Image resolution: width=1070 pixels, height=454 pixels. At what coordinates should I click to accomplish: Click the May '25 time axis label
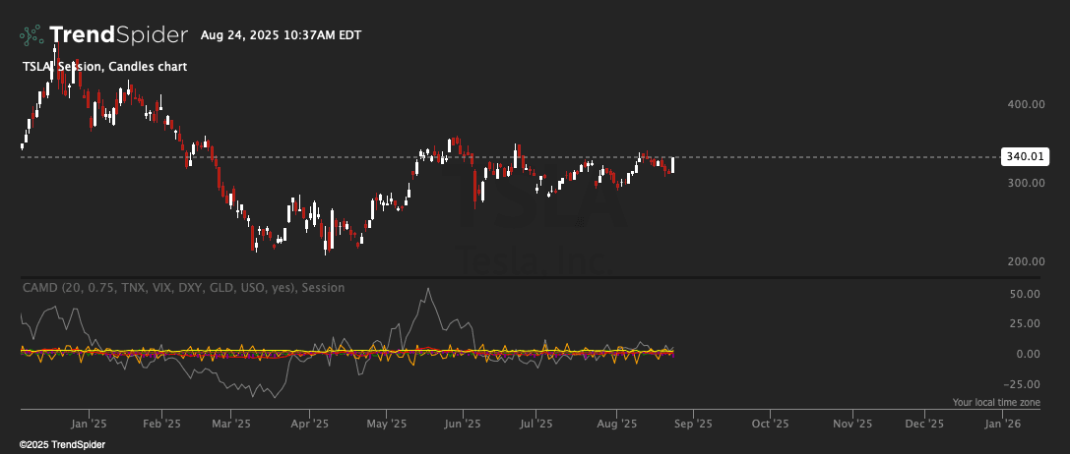coord(386,424)
